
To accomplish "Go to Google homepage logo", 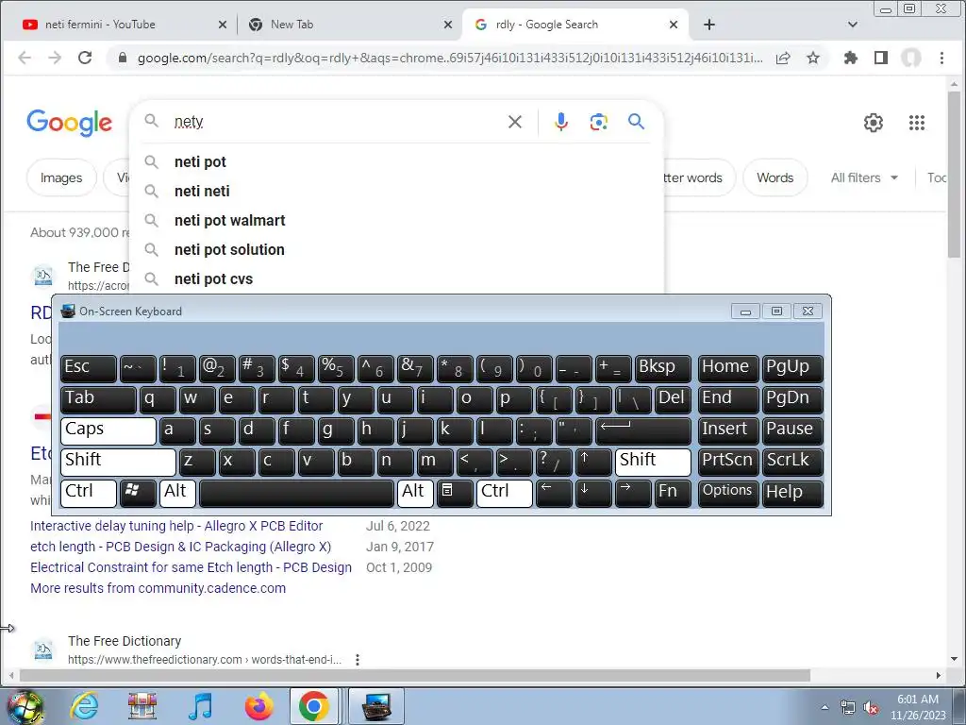I will click(x=70, y=122).
